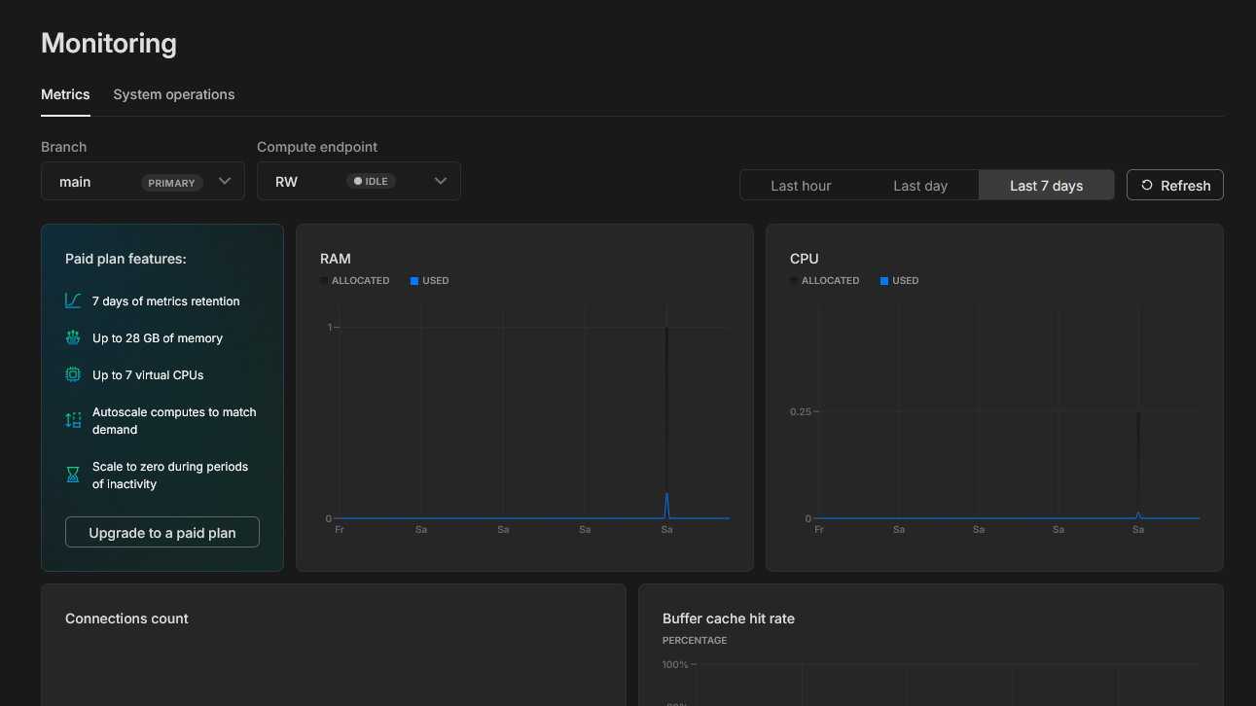The image size is (1256, 706).
Task: Click the CPU chip icon
Action: [73, 375]
